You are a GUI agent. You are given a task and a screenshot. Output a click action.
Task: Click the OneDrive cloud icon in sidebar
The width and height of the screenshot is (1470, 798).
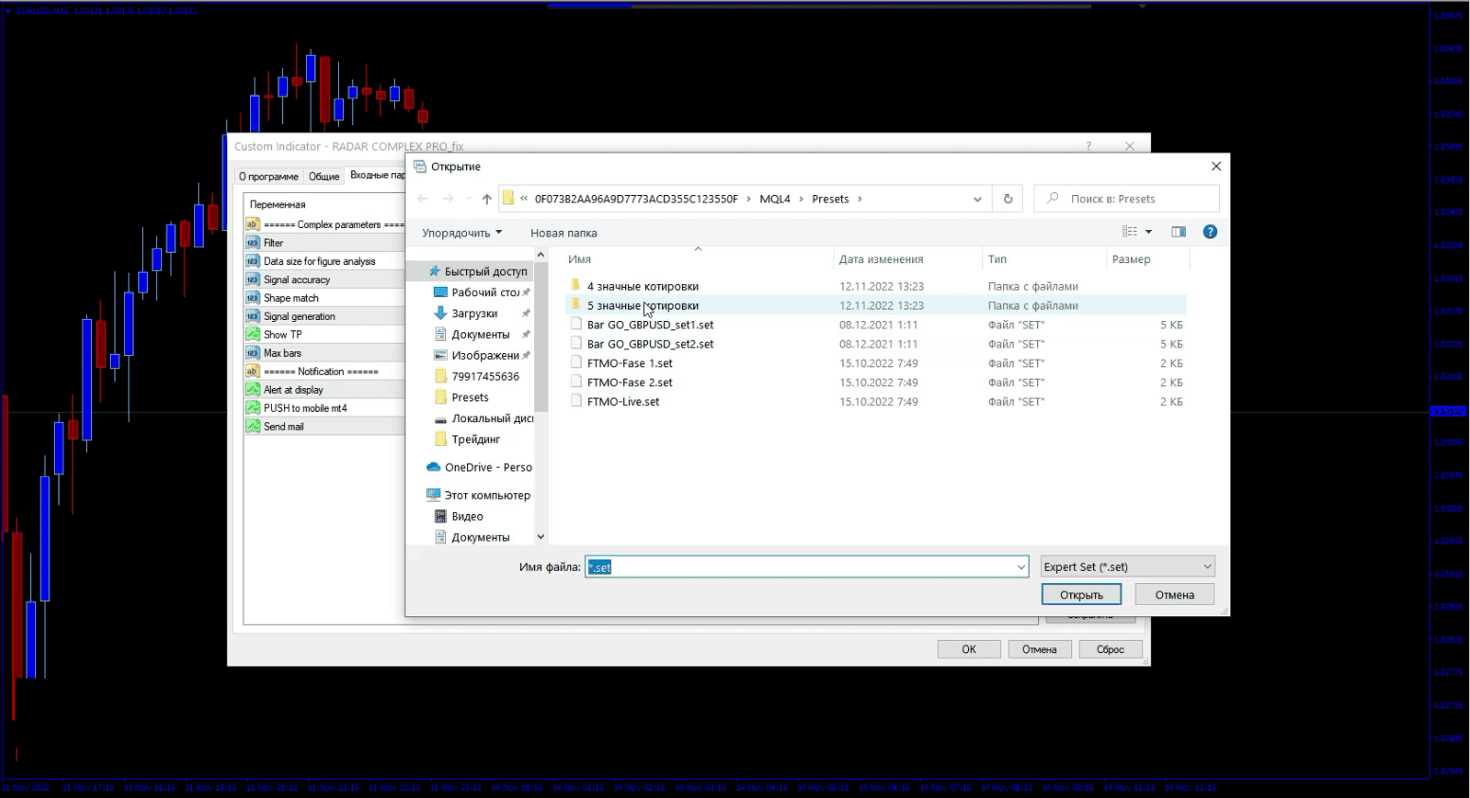coord(433,467)
